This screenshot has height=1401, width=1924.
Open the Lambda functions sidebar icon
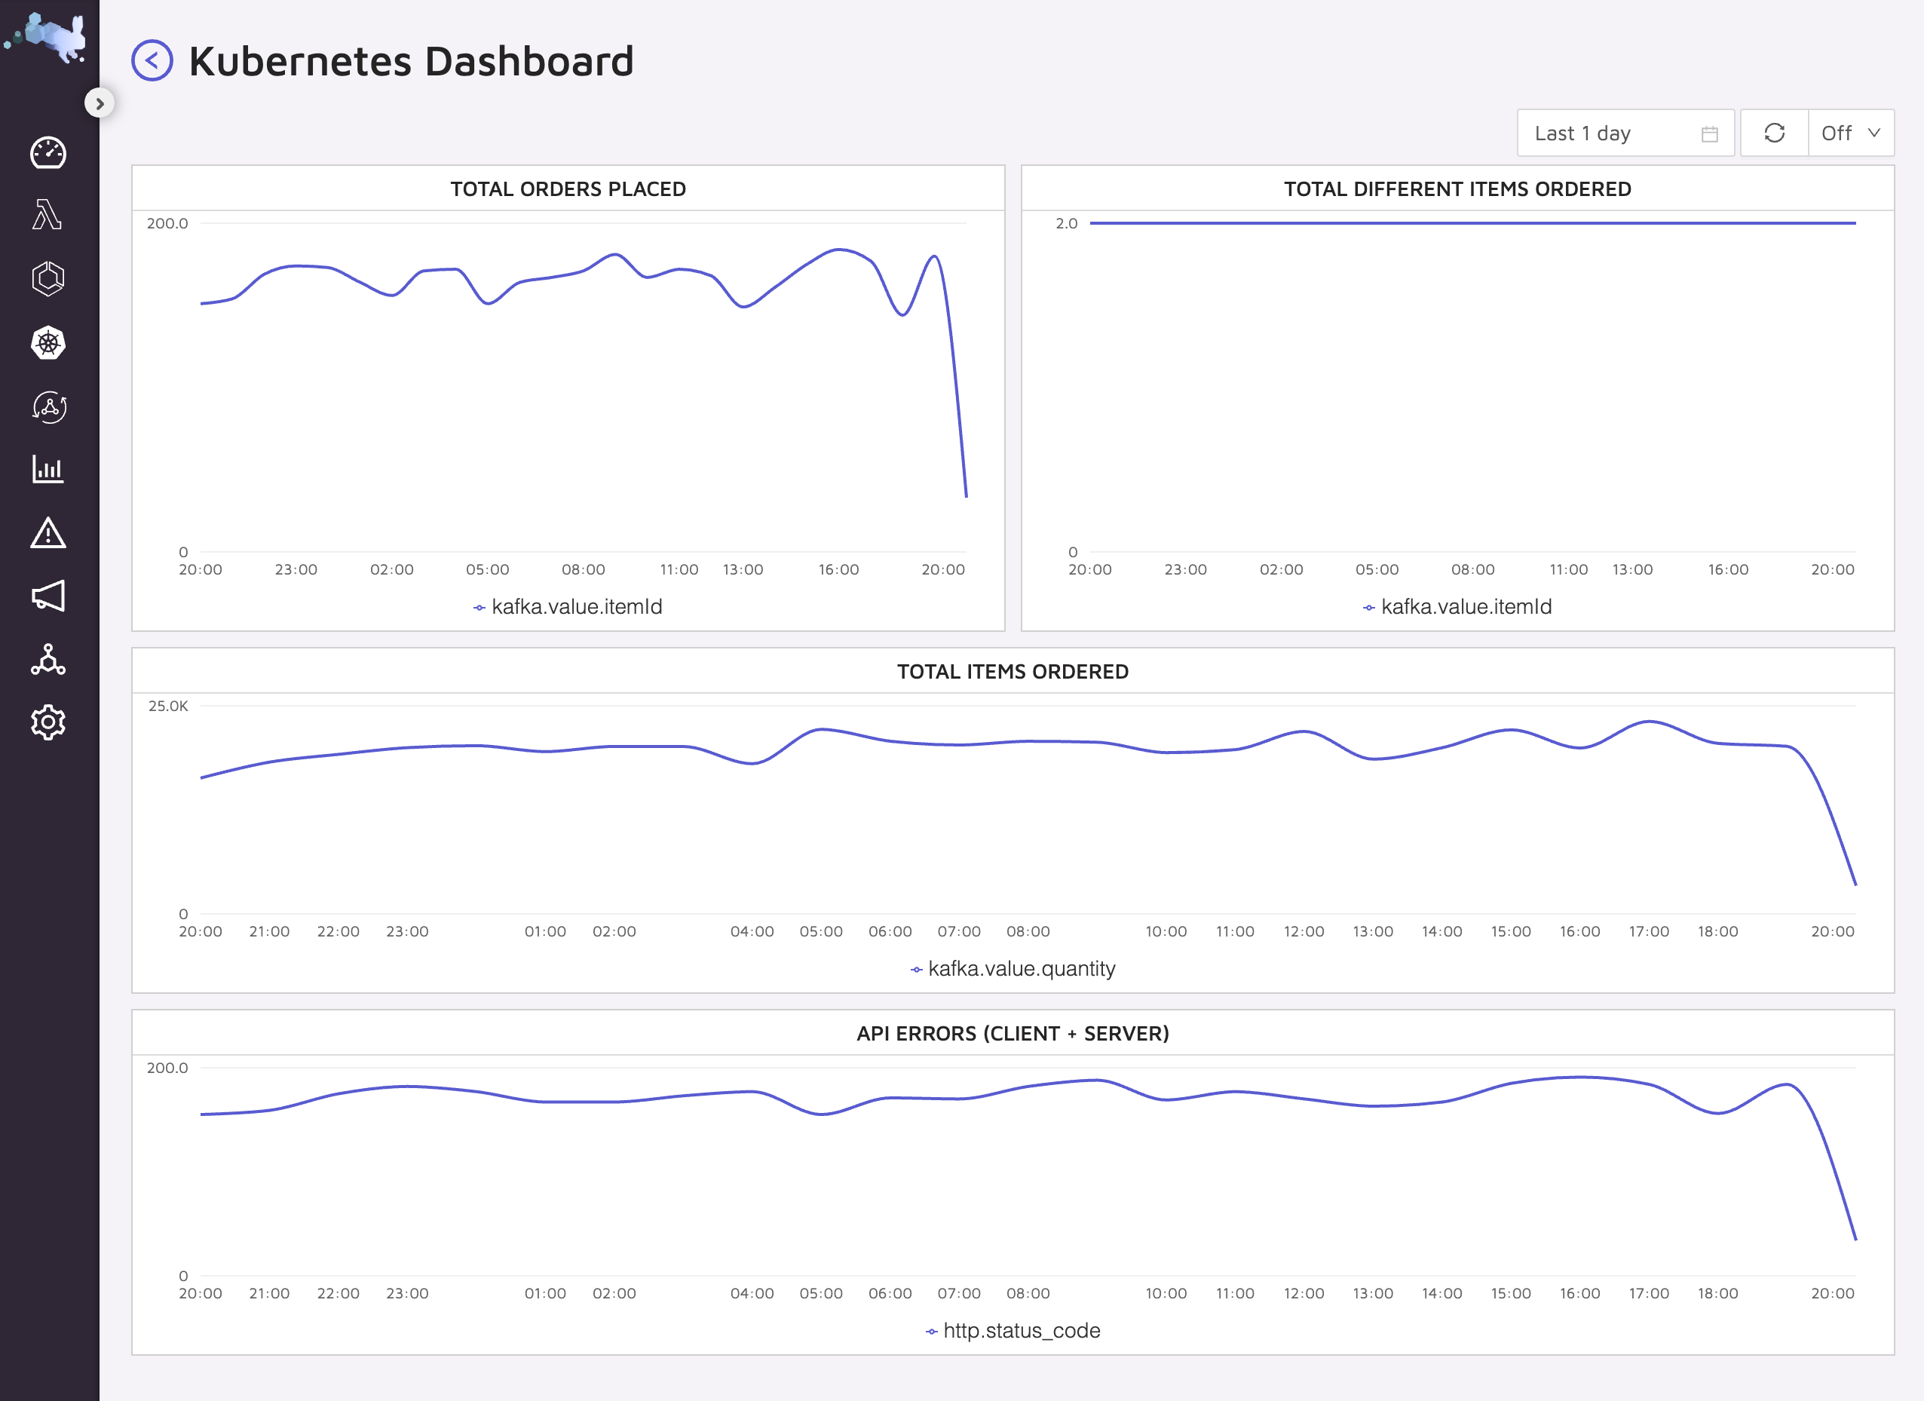[x=48, y=215]
